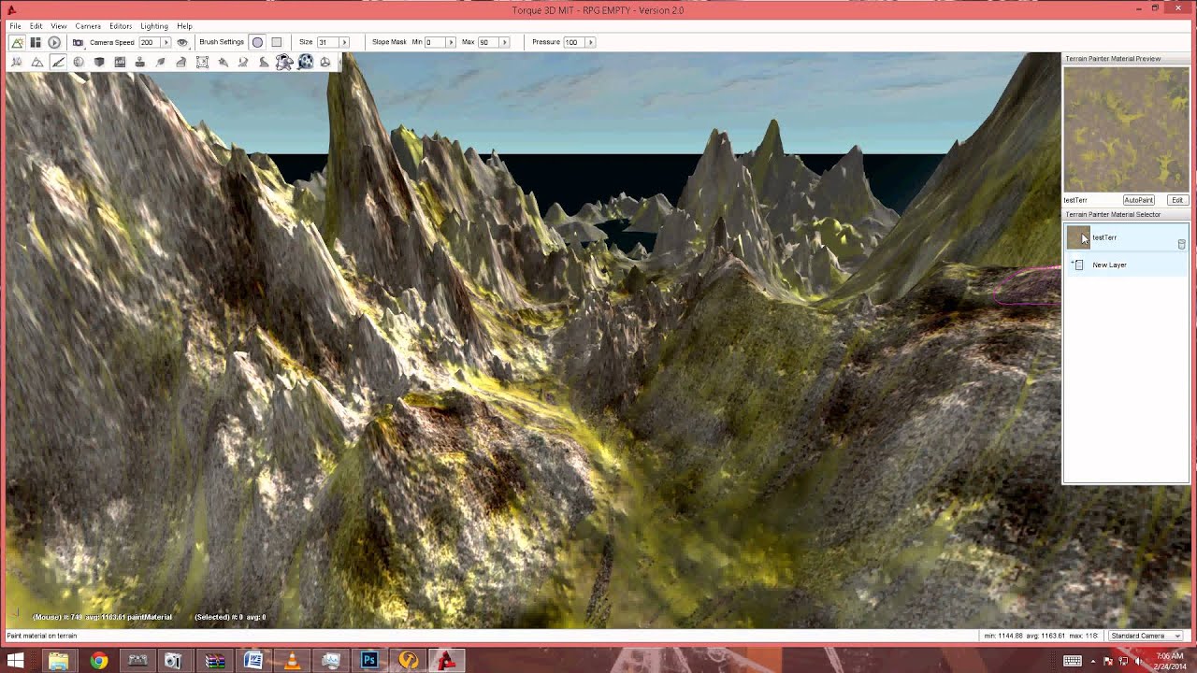Viewport: 1197px width, 673px height.
Task: Open the World Editor from the top toolbar
Action: 17,42
